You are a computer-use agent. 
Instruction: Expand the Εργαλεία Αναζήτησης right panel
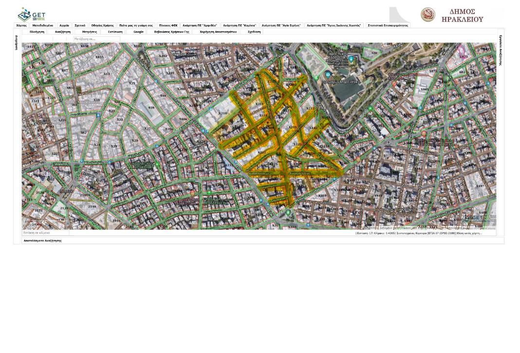pos(500,50)
